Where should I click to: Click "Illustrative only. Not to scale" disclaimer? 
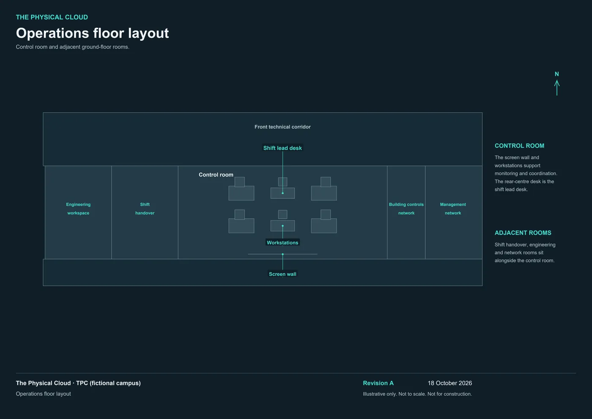[x=417, y=394]
